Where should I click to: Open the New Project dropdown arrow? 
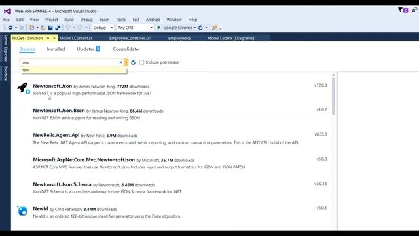click(x=37, y=28)
